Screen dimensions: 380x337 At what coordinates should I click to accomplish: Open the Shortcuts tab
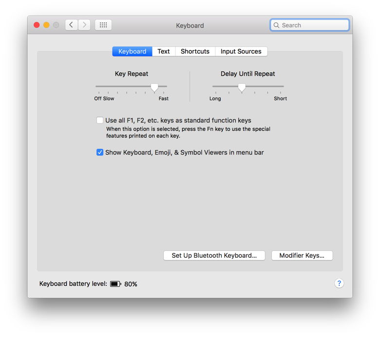pyautogui.click(x=195, y=52)
